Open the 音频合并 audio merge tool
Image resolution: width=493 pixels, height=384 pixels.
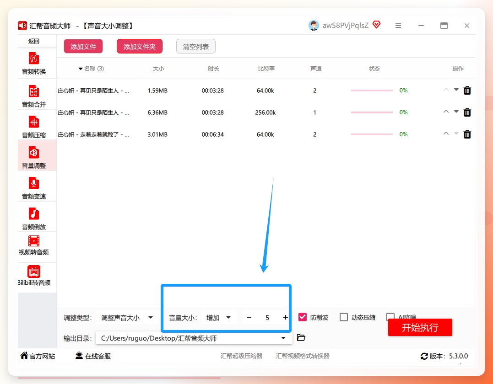click(34, 96)
